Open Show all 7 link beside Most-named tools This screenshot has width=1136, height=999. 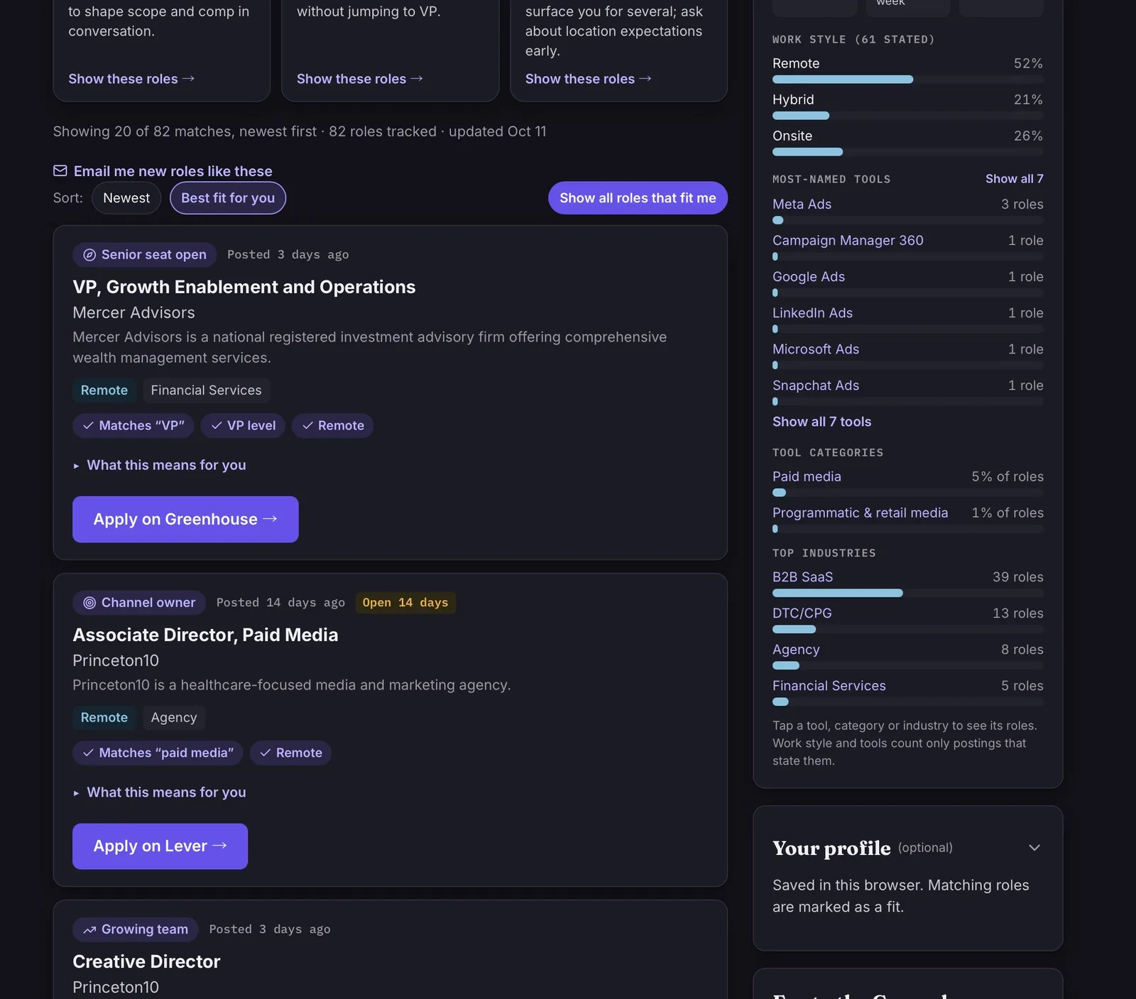(x=1014, y=179)
